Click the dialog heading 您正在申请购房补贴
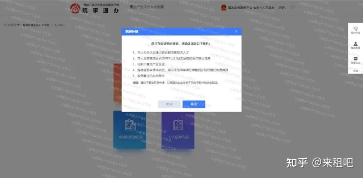This screenshot has width=363, height=178. pyautogui.click(x=180, y=44)
